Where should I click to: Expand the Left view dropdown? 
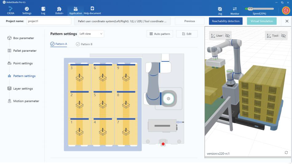(x=91, y=34)
